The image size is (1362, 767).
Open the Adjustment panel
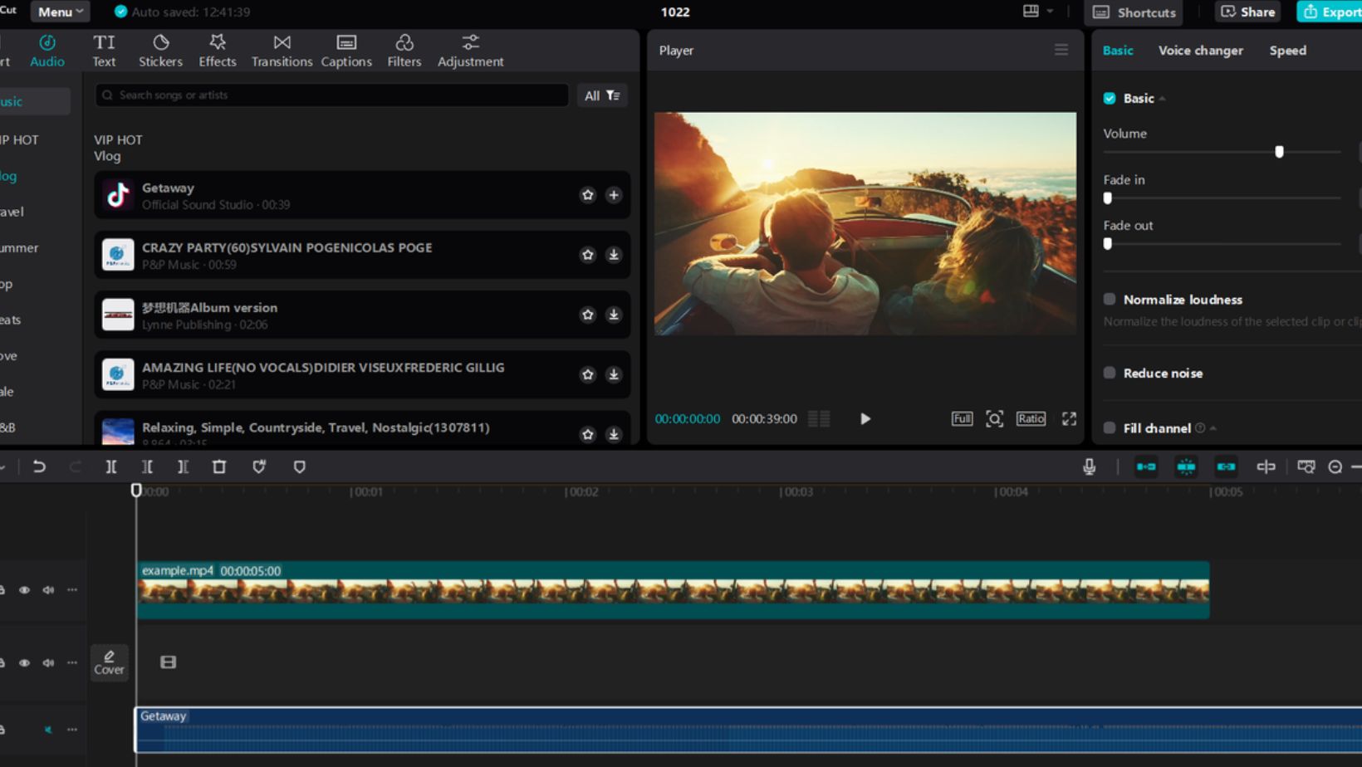coord(470,51)
